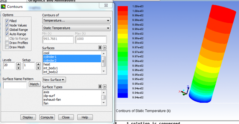
Task: Open the Temperature... category dropdown
Action: click(x=76, y=20)
